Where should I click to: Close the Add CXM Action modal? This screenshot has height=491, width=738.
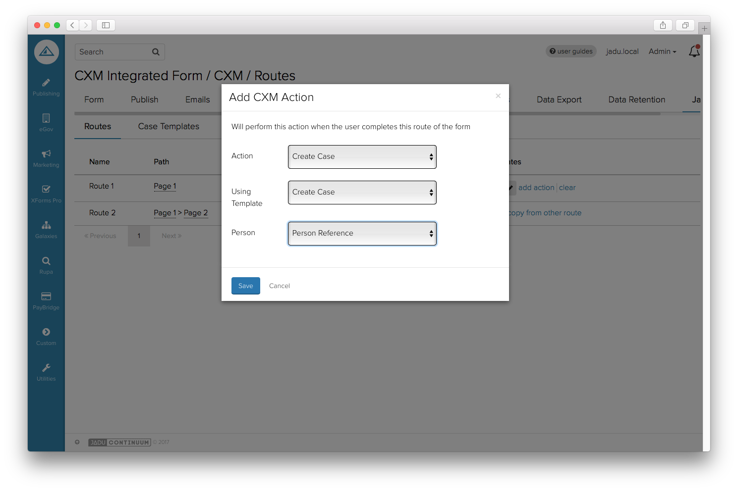[498, 96]
